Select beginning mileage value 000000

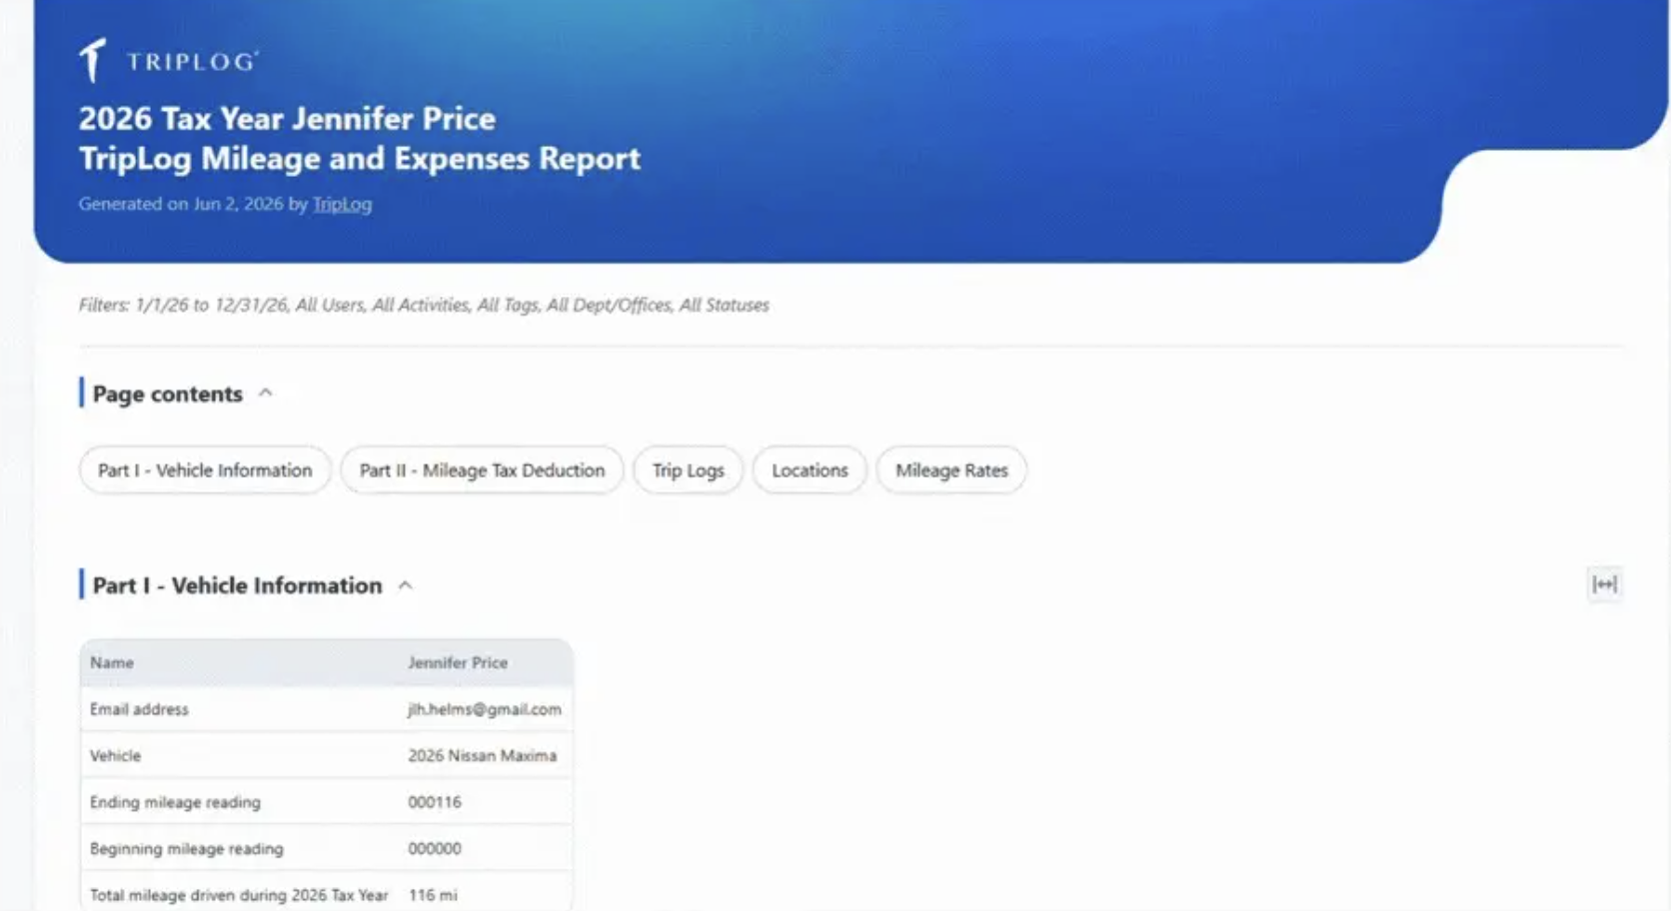[435, 849]
